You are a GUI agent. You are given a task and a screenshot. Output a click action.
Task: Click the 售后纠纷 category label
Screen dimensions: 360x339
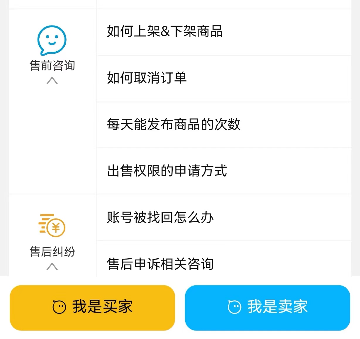pyautogui.click(x=52, y=252)
